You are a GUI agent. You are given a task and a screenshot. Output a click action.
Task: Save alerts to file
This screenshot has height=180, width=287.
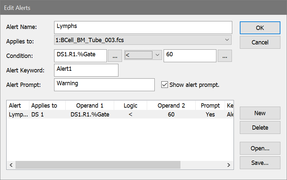point(260,163)
